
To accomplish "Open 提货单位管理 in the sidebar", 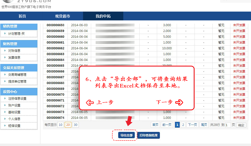I will tap(17, 82).
